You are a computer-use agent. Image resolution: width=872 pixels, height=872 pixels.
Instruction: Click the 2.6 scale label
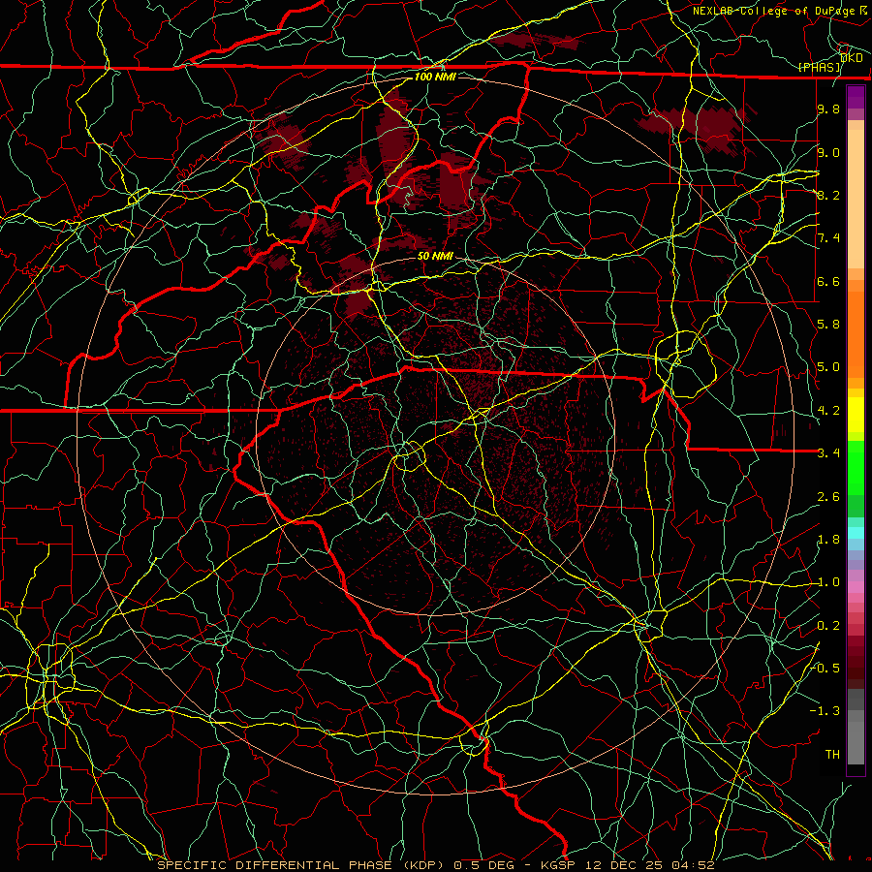pyautogui.click(x=828, y=497)
